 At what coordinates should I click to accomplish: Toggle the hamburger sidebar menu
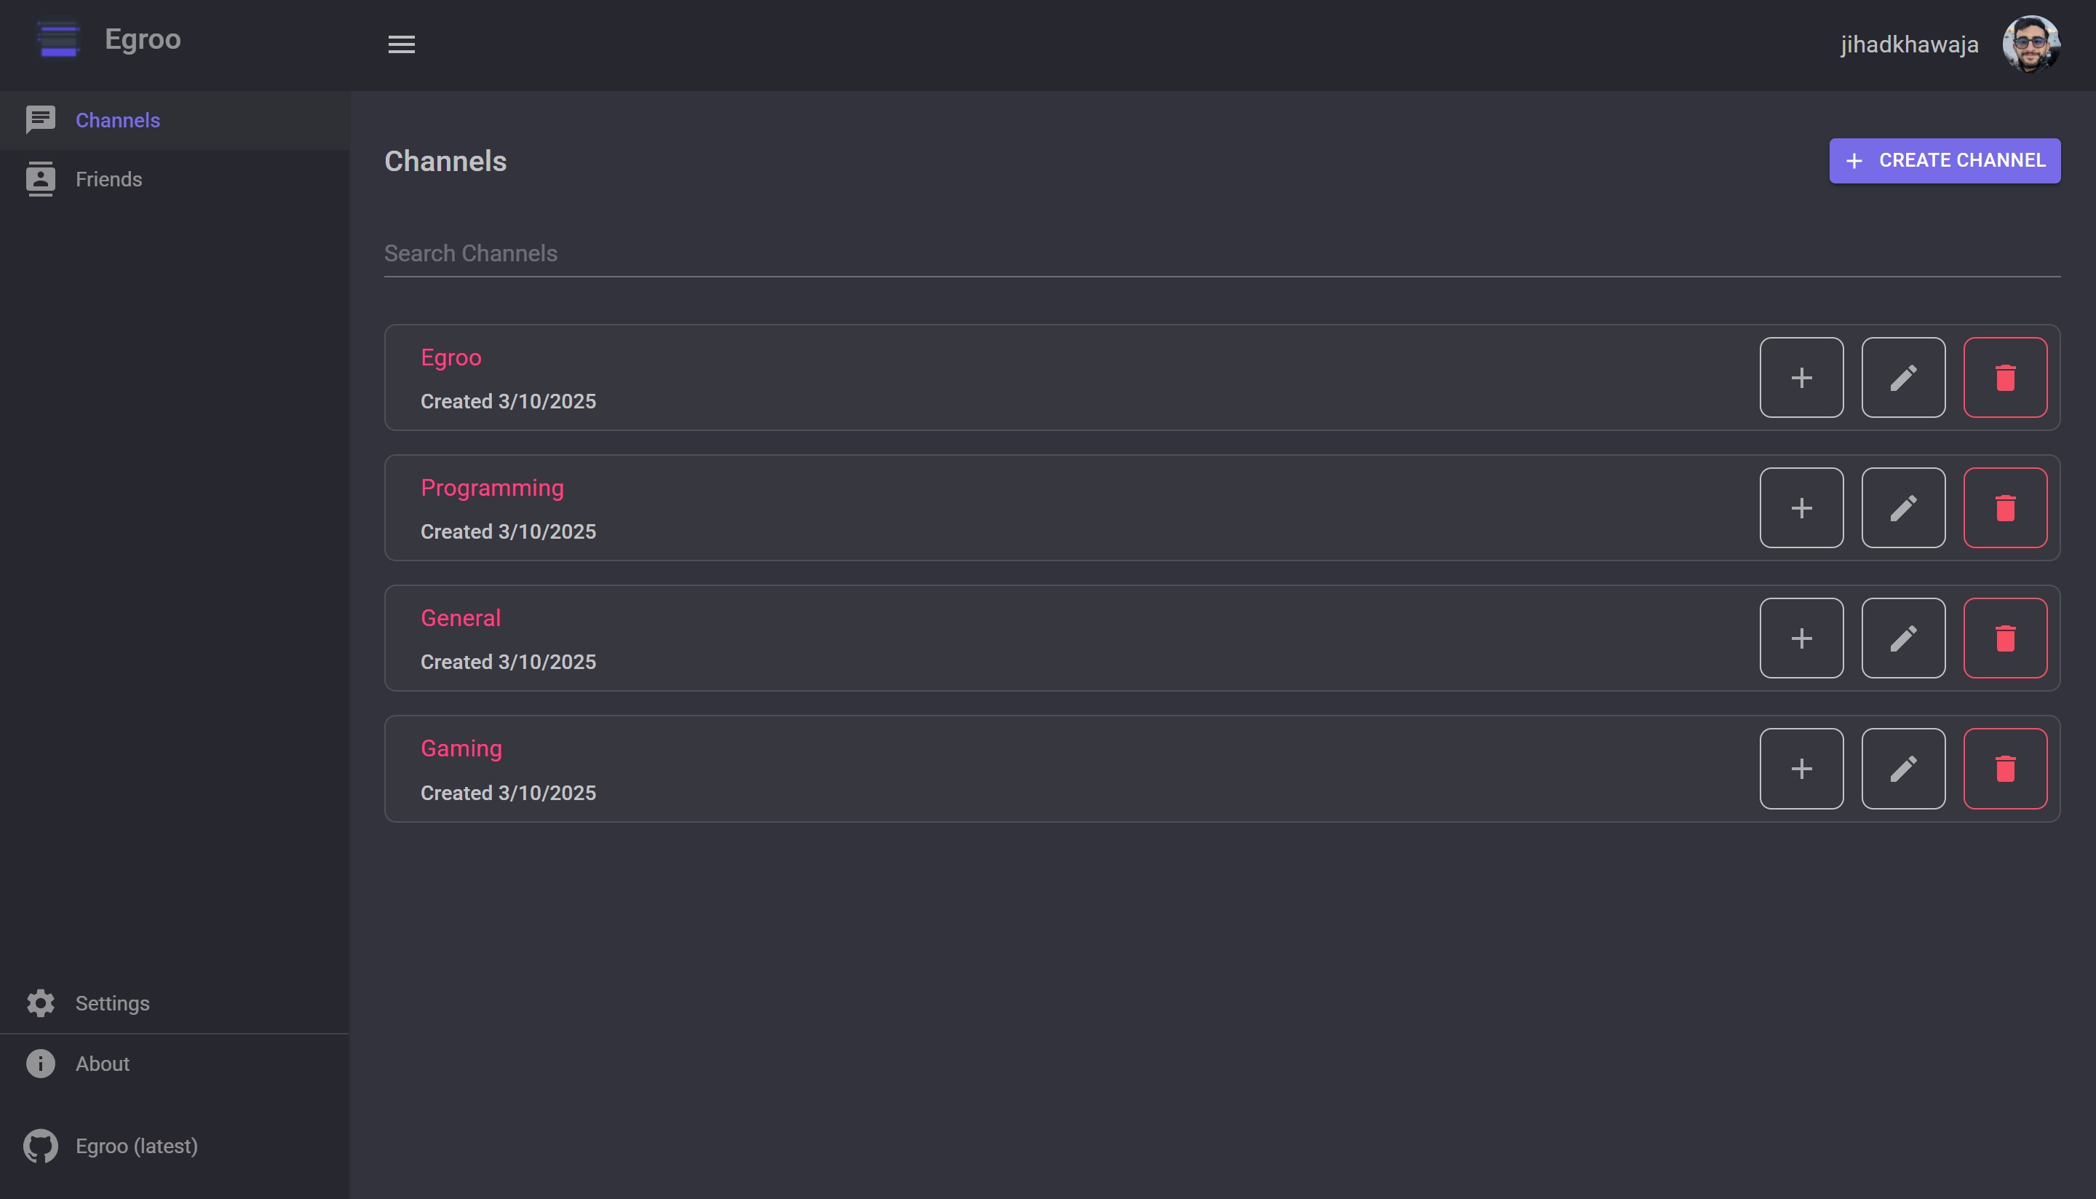[401, 44]
